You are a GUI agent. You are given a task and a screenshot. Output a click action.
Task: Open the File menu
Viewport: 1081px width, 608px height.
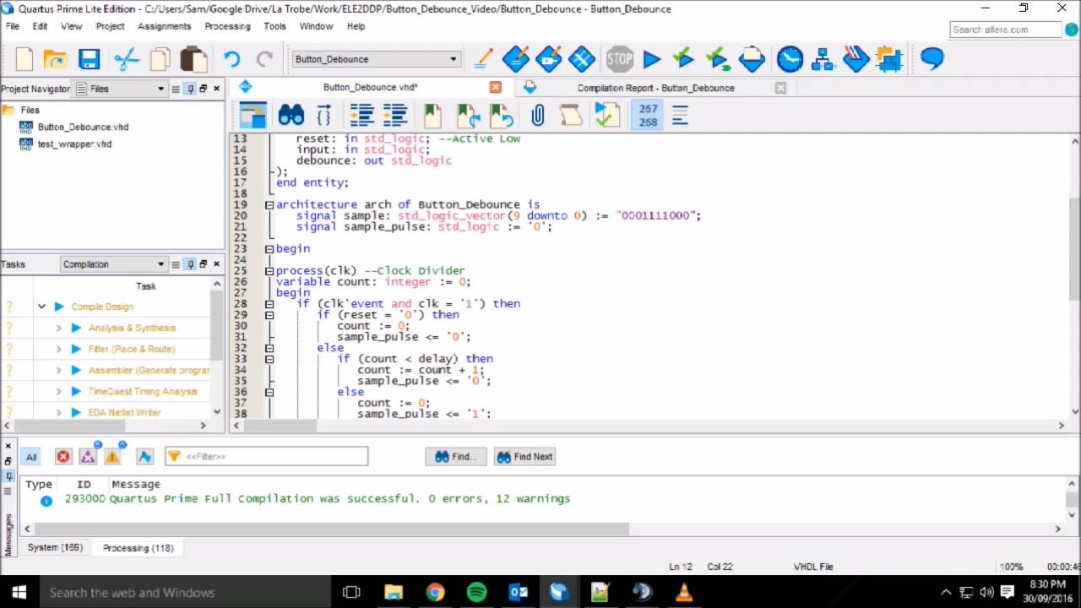(13, 26)
